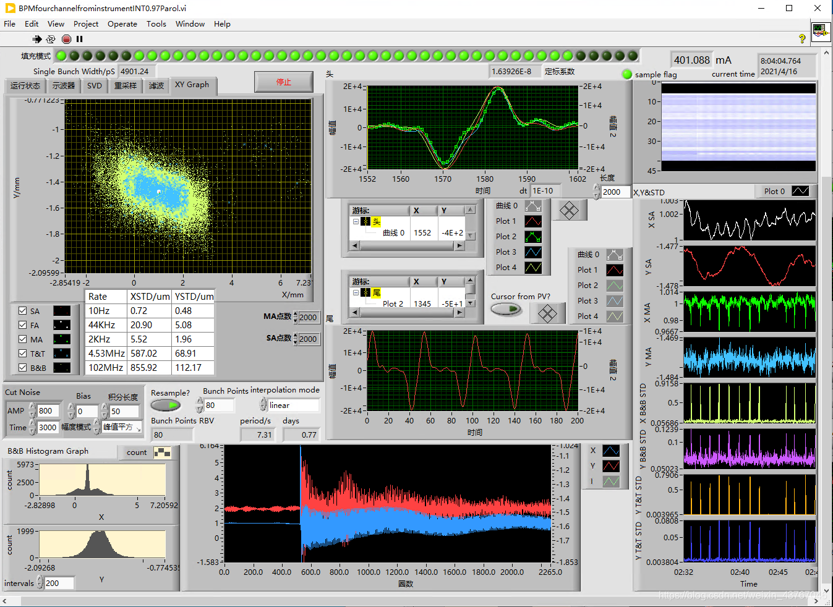Image resolution: width=833 pixels, height=607 pixels.
Task: Toggle the Cursor from PV? switch
Action: pos(506,309)
